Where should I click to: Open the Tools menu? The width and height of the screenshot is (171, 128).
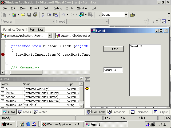click(70, 8)
